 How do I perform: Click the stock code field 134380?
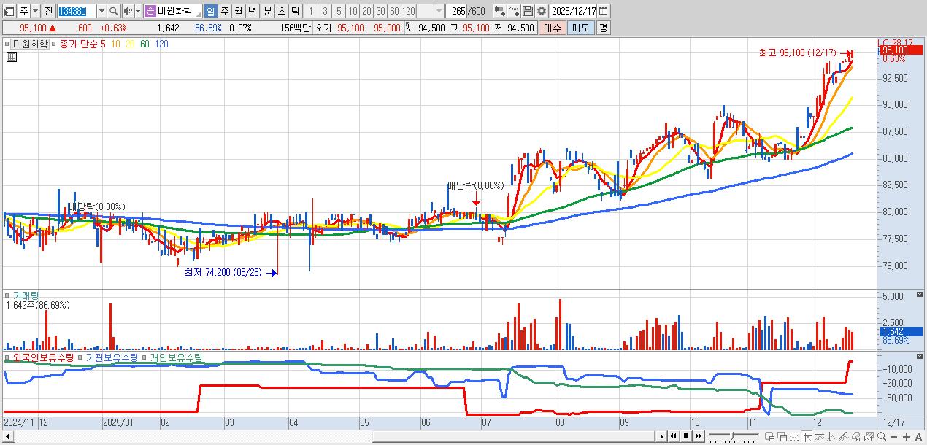pos(77,11)
